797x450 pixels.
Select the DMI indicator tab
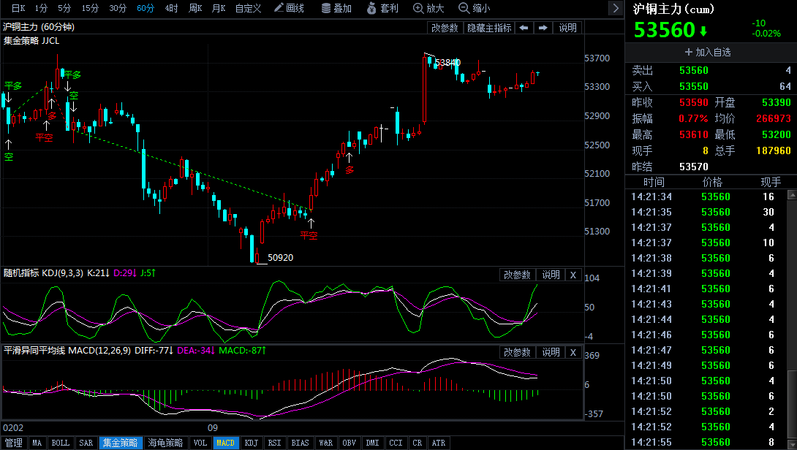(373, 443)
